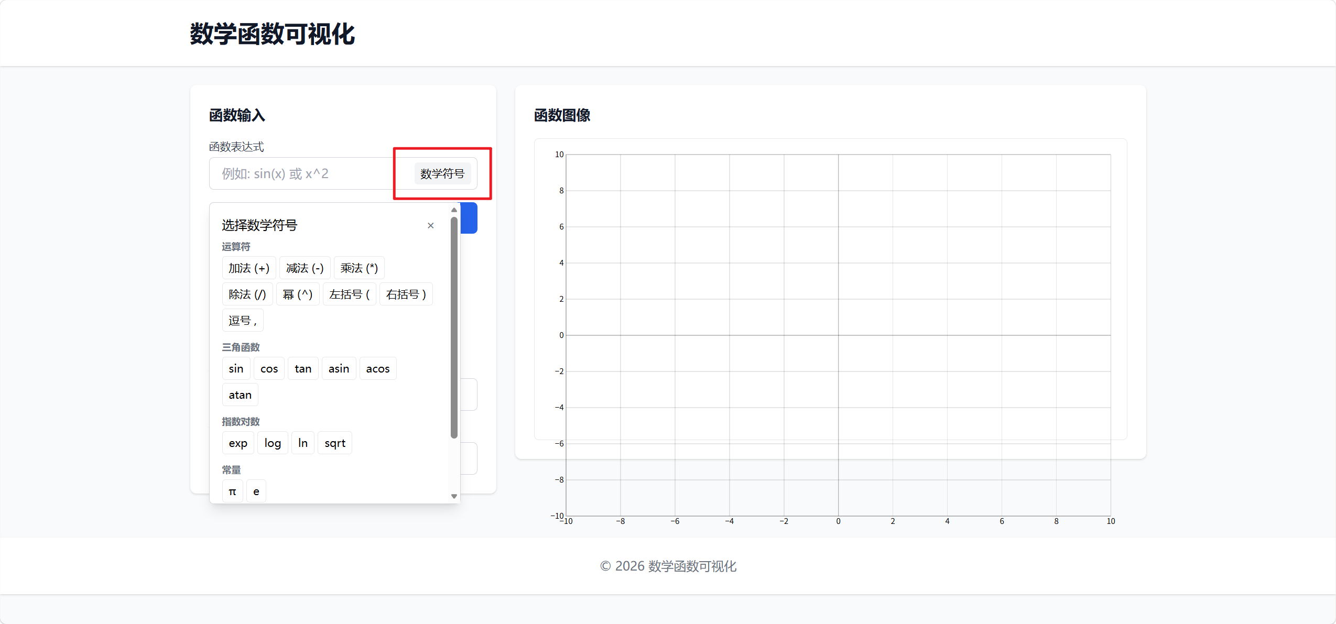This screenshot has height=624, width=1336.
Task: Insert the 幂 (^) power symbol
Action: 297,294
